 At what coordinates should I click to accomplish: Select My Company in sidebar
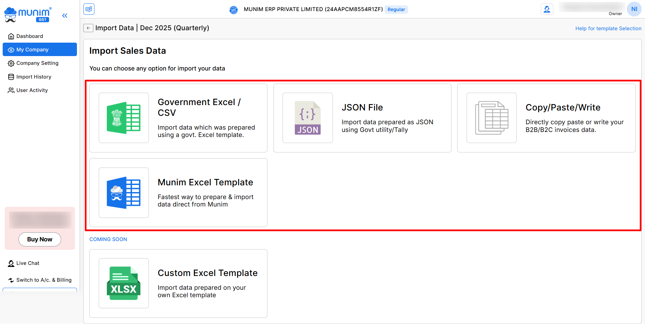click(x=40, y=50)
